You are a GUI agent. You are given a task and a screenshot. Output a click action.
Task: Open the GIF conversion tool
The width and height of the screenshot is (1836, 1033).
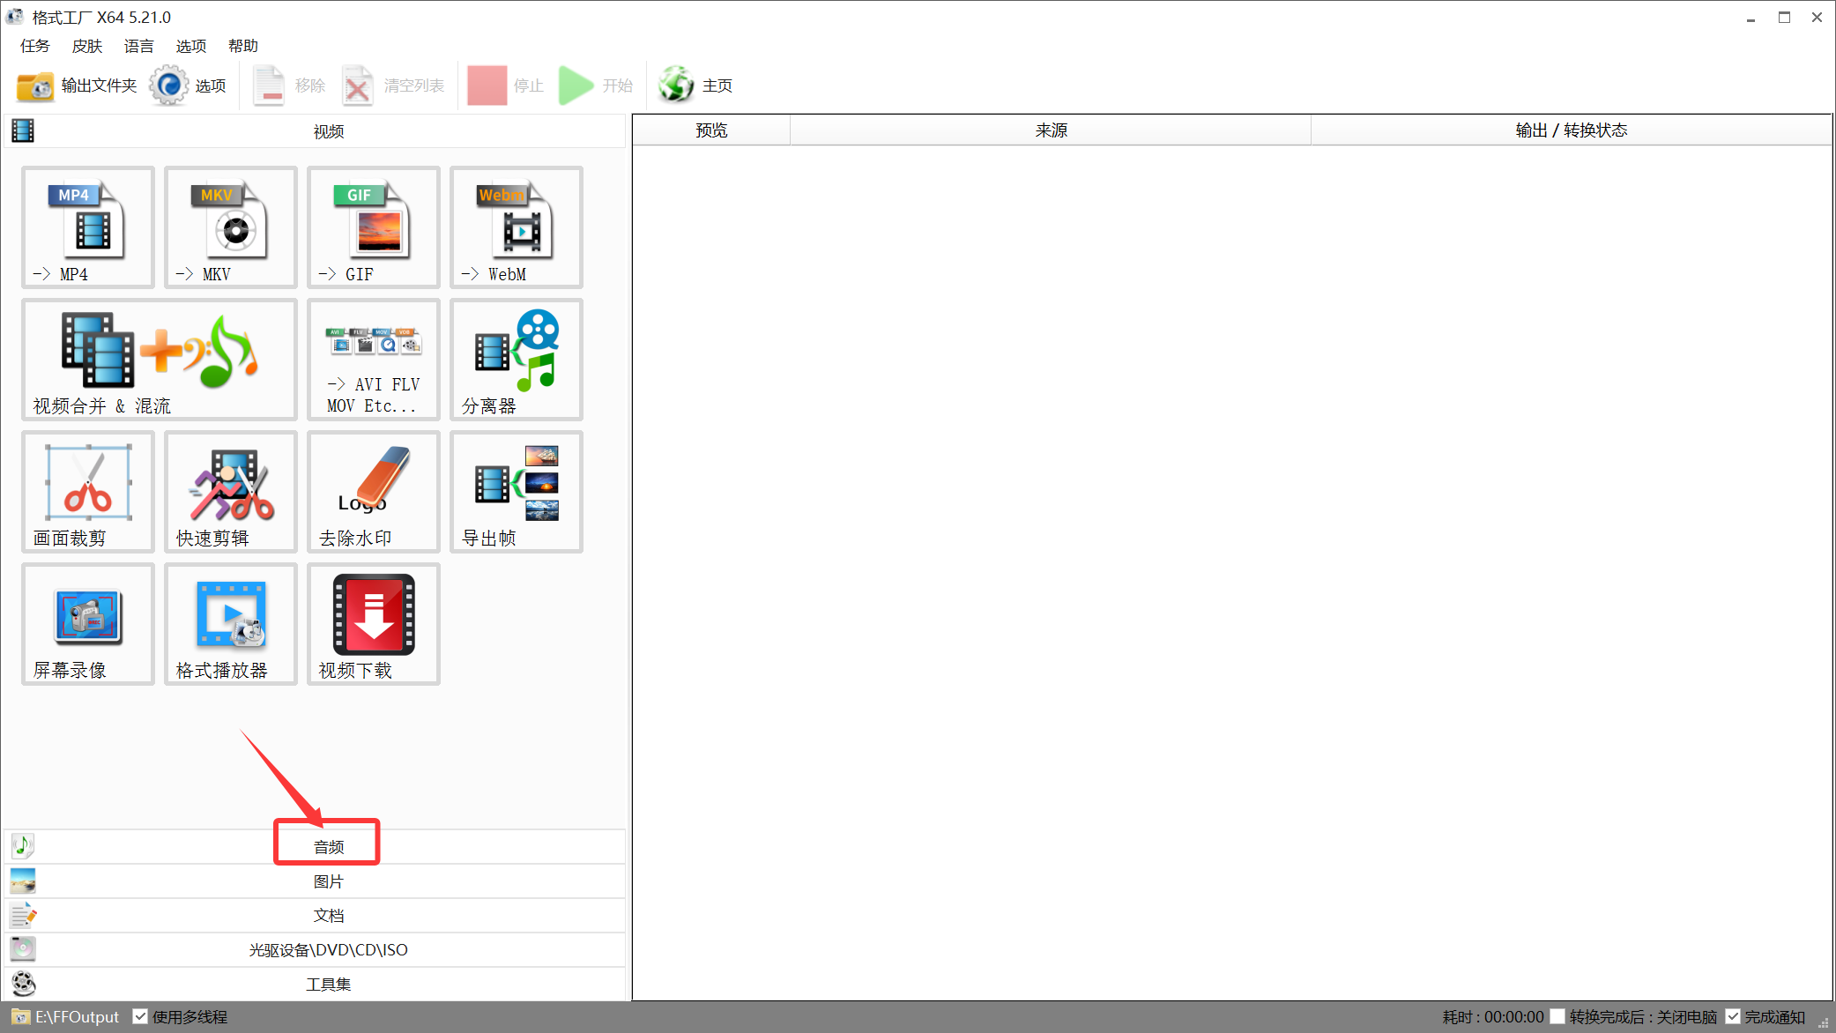tap(373, 227)
